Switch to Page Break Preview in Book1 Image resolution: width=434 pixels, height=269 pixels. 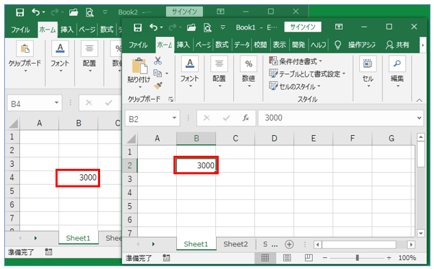pyautogui.click(x=309, y=258)
